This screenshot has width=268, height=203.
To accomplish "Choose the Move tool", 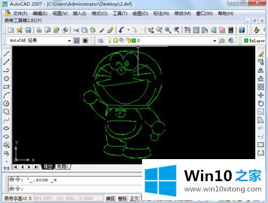I will point(261,95).
